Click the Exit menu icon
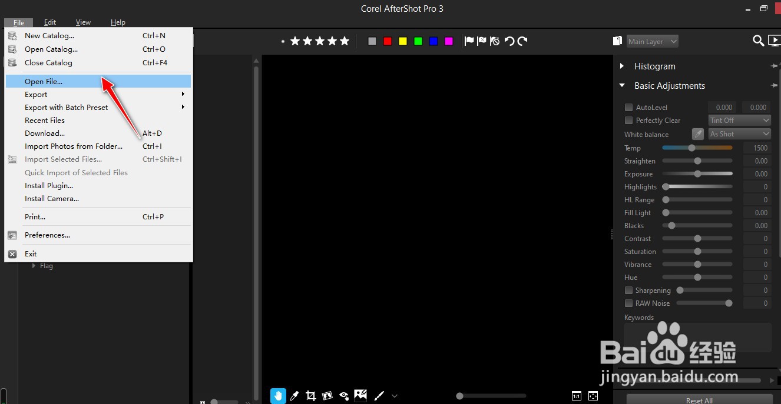 [12, 254]
